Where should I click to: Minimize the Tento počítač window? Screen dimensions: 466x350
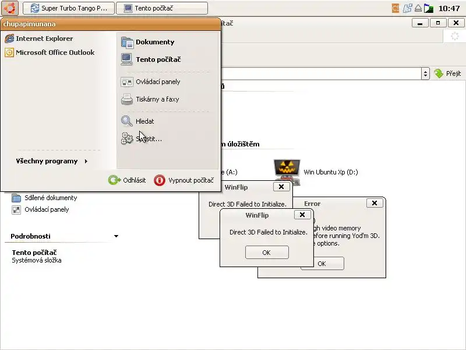[420, 23]
